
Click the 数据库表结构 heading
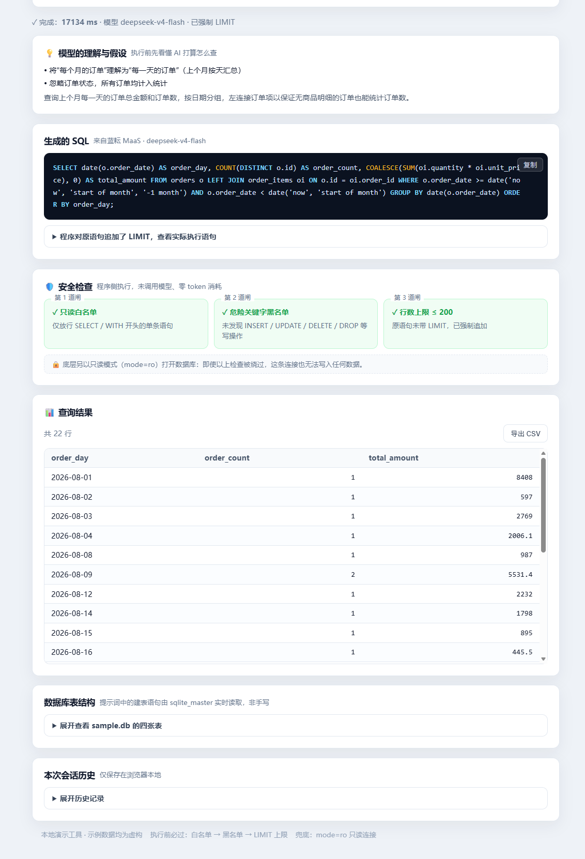point(69,702)
